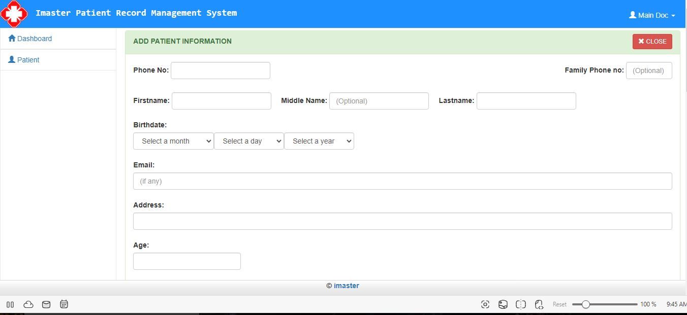Click the panel toggle icon in status bar

10,304
